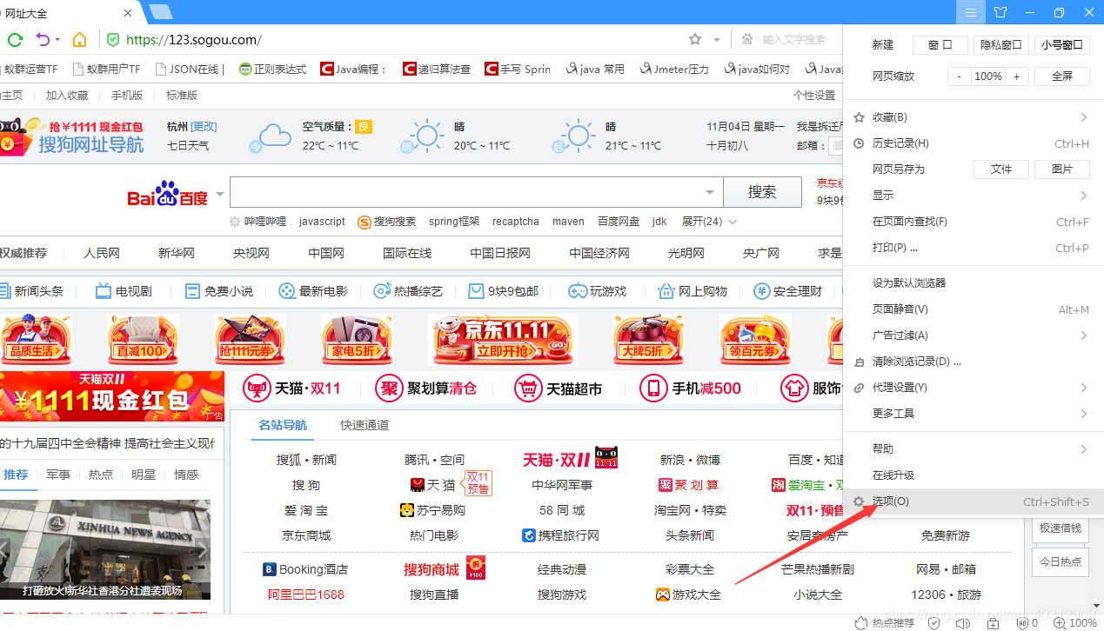Open 展开(24) below Baidu search box

click(x=702, y=222)
